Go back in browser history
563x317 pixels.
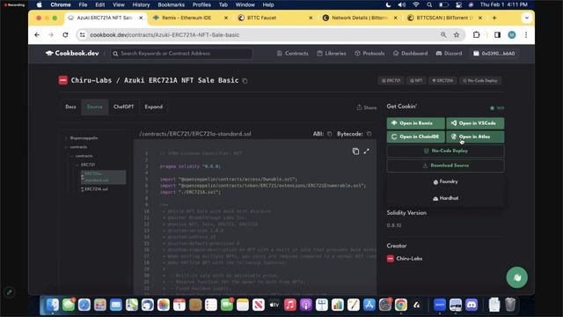click(x=37, y=35)
